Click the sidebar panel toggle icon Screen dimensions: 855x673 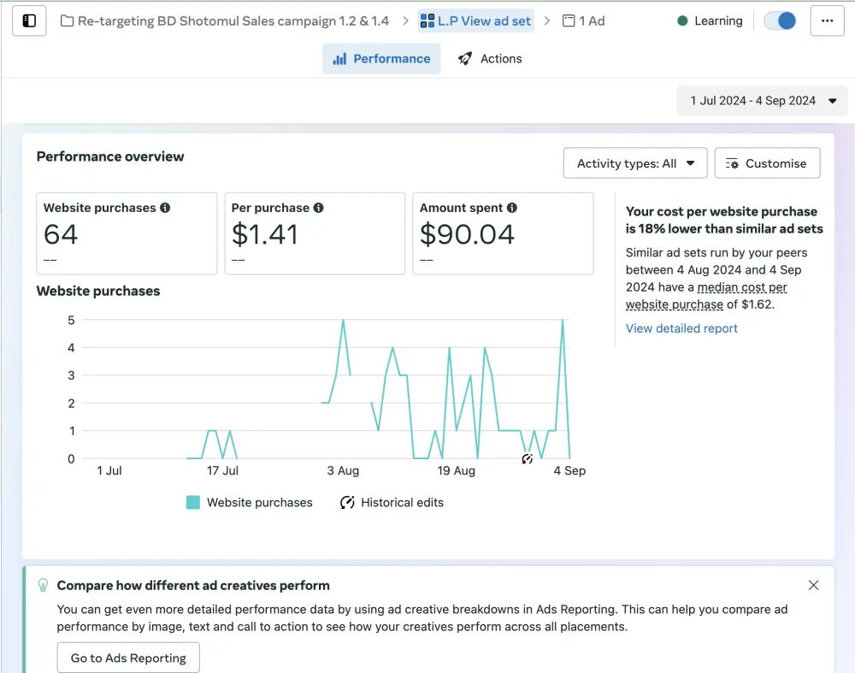pos(29,21)
